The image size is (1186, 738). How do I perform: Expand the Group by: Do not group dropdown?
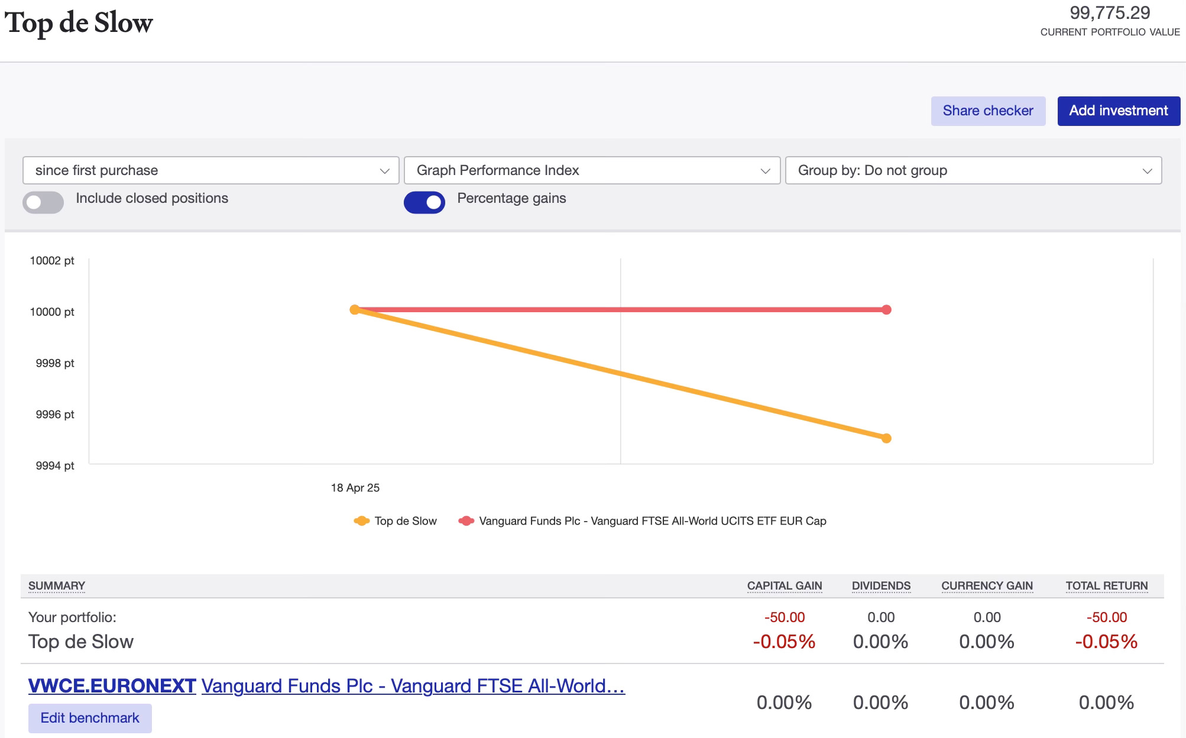[x=974, y=170]
